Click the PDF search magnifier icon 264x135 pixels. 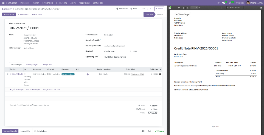coord(179,8)
